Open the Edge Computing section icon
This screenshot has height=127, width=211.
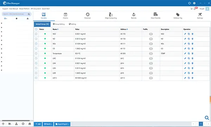(111, 14)
